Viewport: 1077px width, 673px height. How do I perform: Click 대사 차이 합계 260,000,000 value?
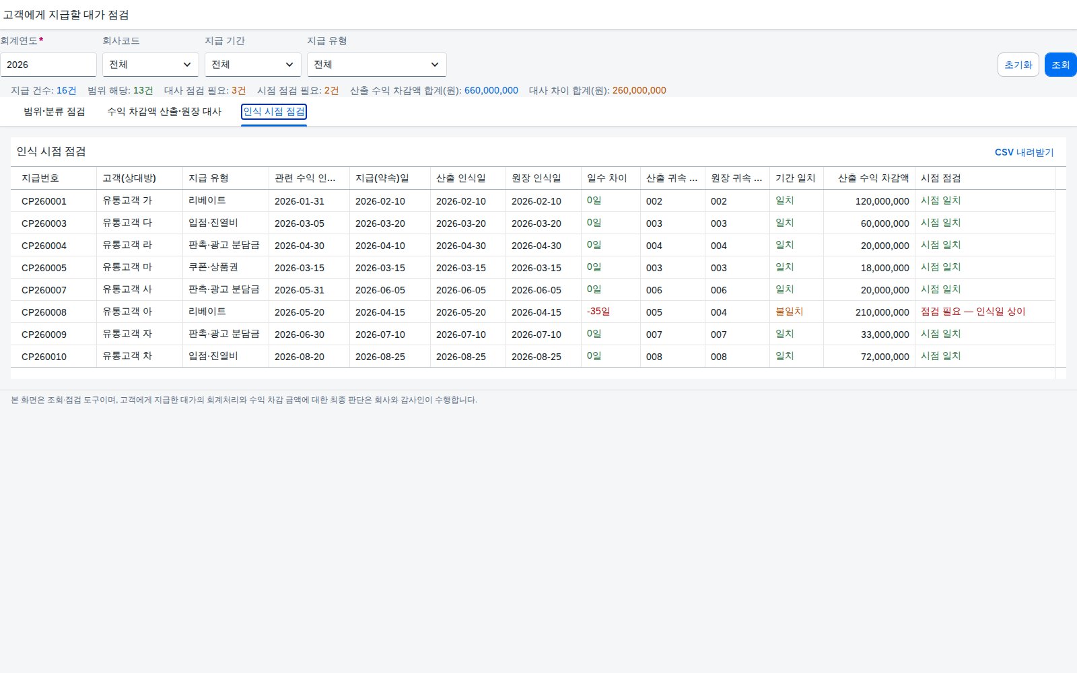639,90
